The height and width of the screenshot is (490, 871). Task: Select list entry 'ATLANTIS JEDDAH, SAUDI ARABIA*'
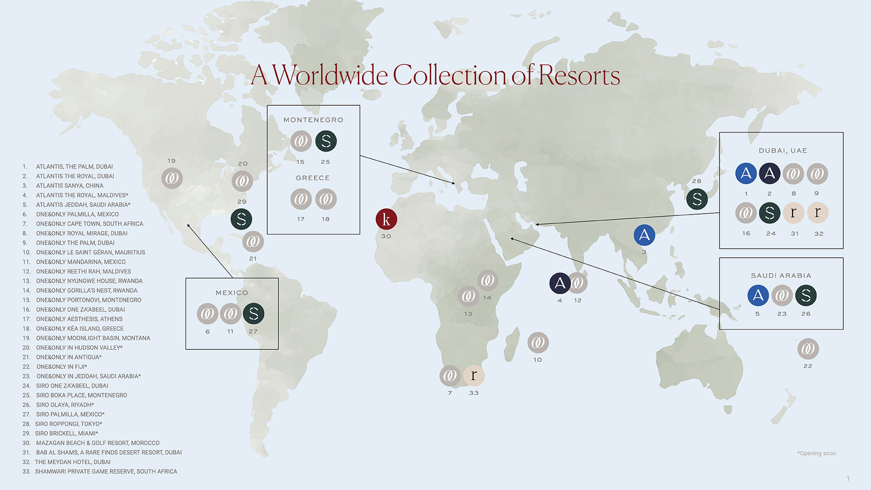[x=83, y=205]
